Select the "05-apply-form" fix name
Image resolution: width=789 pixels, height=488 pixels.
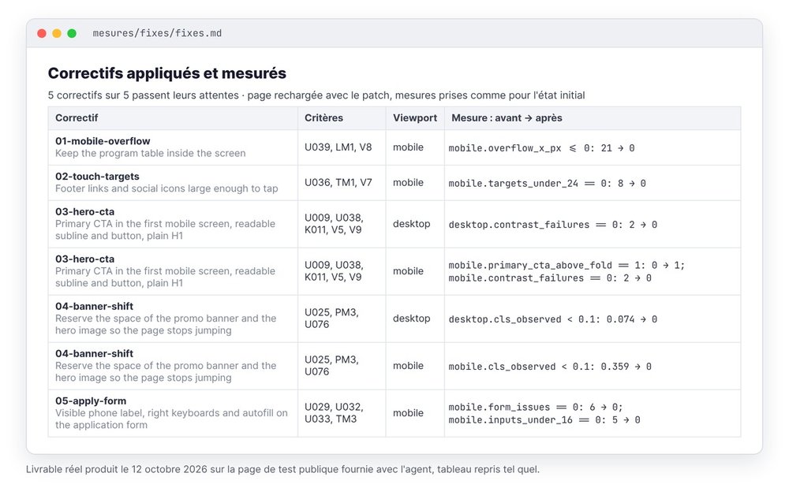(x=91, y=400)
